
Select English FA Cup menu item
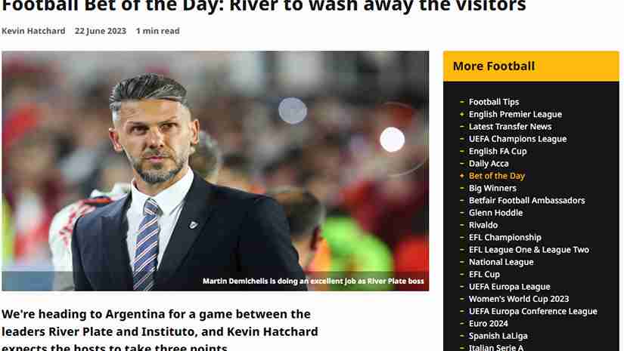[x=498, y=151]
